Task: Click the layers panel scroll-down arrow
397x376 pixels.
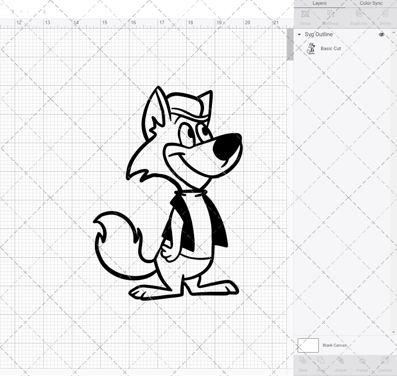Action: click(x=394, y=333)
